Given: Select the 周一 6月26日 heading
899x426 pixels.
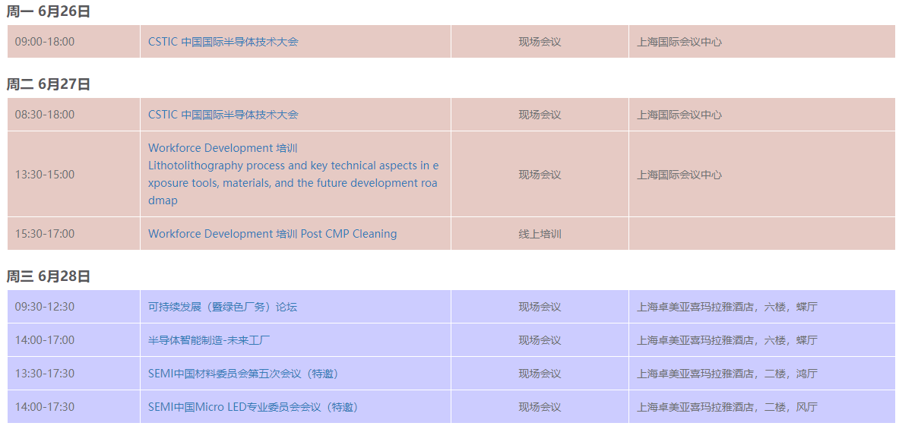Looking at the screenshot, I should pyautogui.click(x=48, y=11).
